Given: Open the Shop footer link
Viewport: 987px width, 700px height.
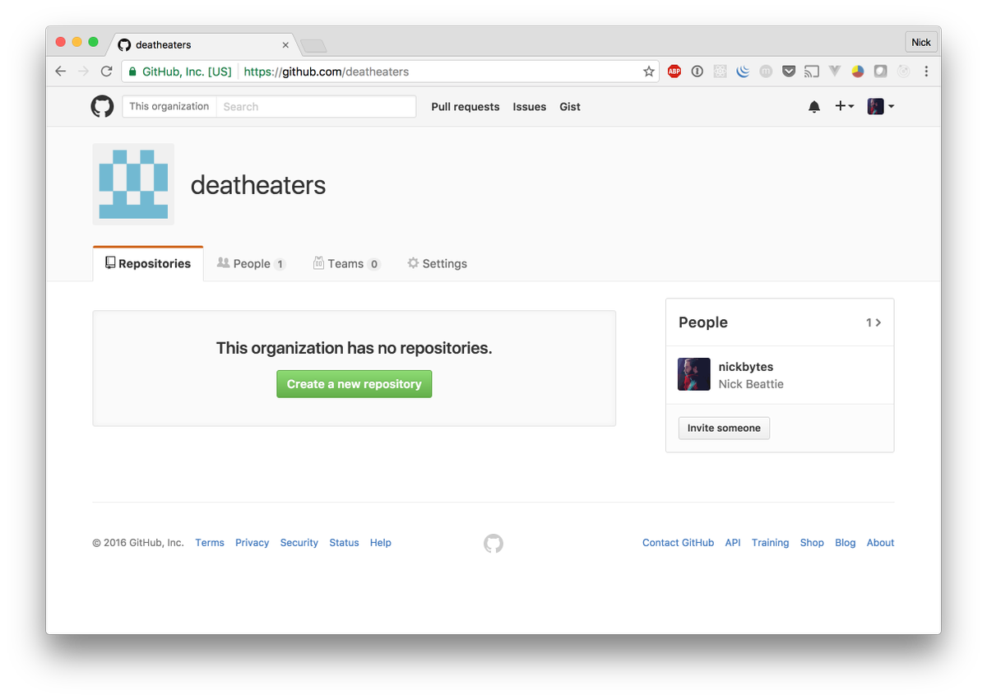Looking at the screenshot, I should coord(812,543).
